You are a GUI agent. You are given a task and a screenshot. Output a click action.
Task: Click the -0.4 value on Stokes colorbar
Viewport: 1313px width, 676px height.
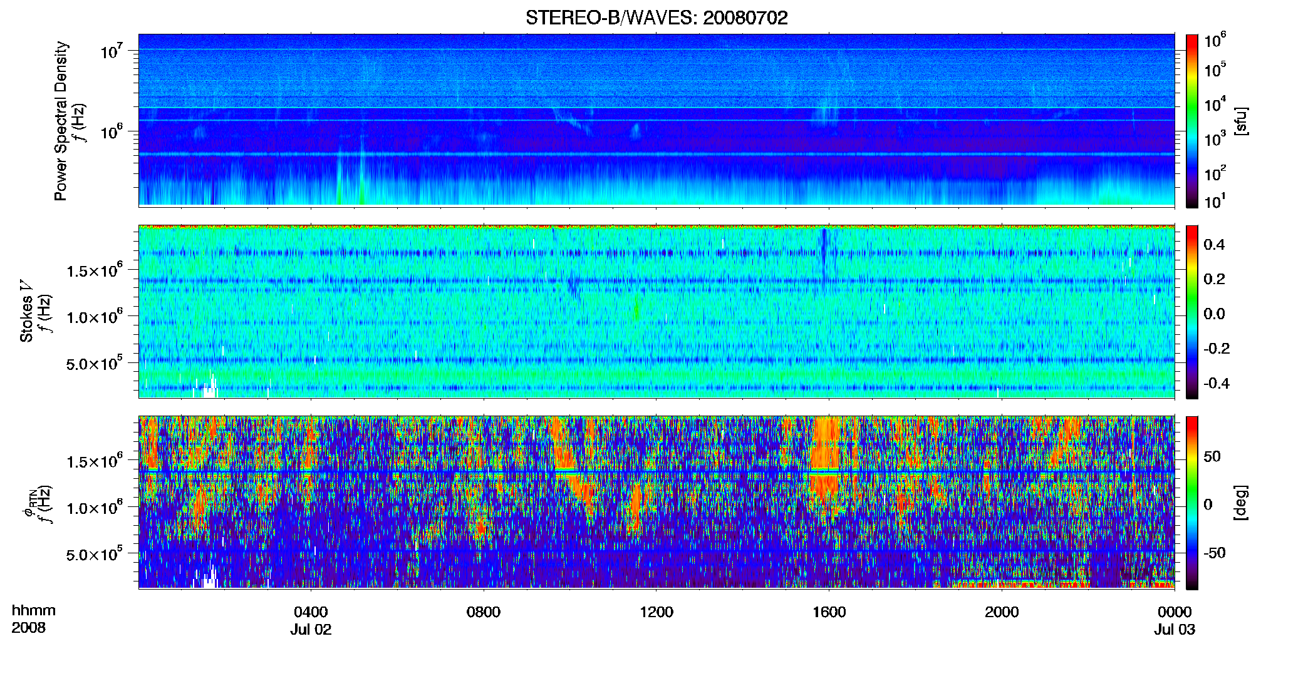(x=1216, y=383)
